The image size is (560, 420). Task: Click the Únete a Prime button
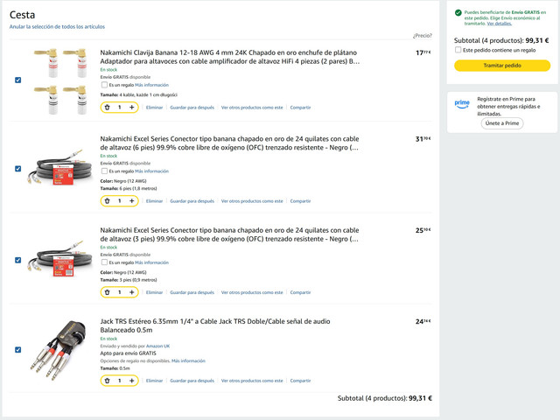coord(502,123)
